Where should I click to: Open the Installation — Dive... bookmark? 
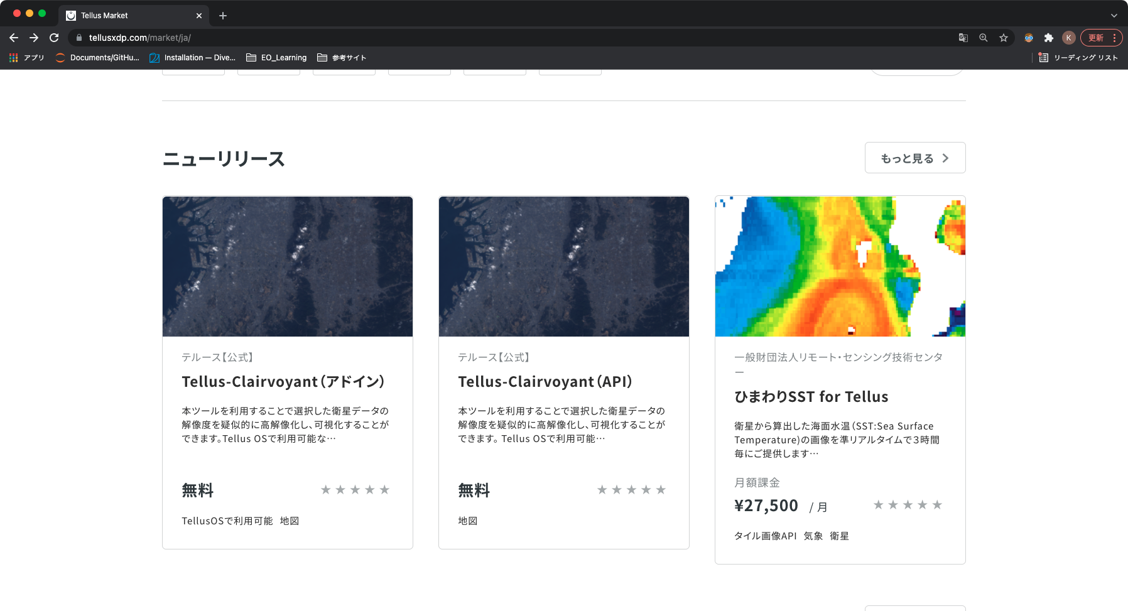coord(193,58)
